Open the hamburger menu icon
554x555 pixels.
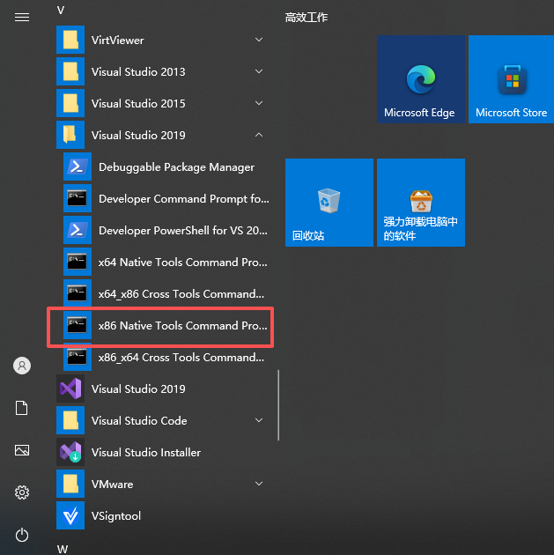coord(22,17)
